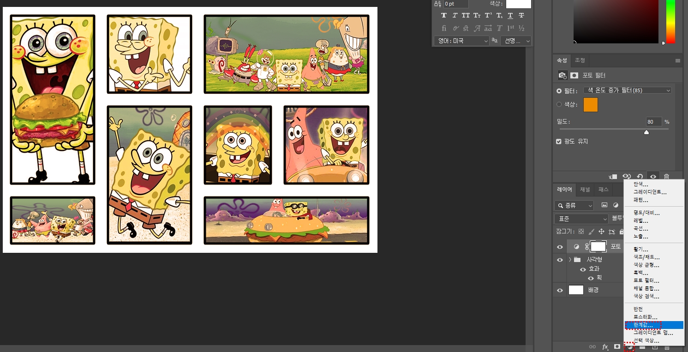Open 색 온도 증가 필터 (85) dropdown
Viewport: 688px width, 352px height.
tap(628, 90)
